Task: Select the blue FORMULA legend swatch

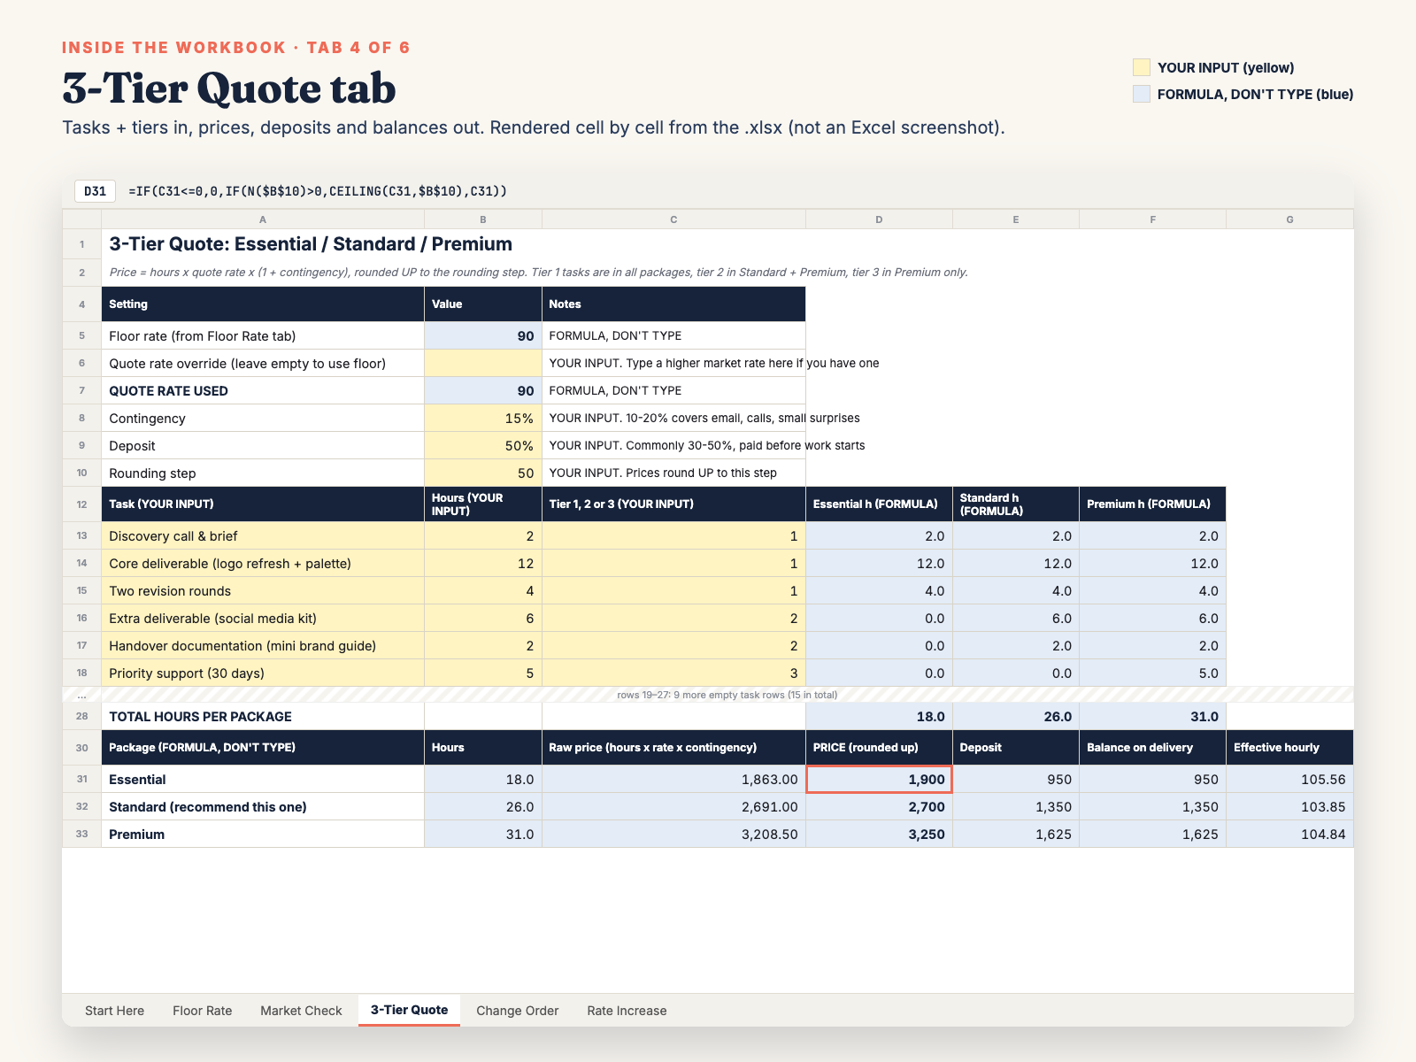Action: [1142, 94]
